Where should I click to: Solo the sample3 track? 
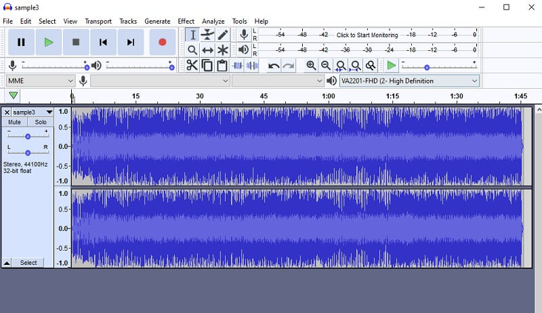pyautogui.click(x=41, y=123)
